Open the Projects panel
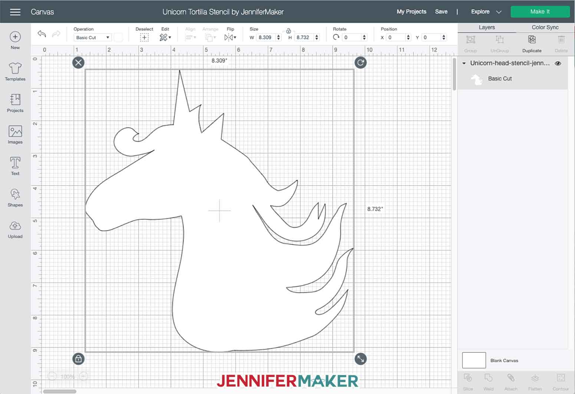The width and height of the screenshot is (575, 394). [x=15, y=103]
